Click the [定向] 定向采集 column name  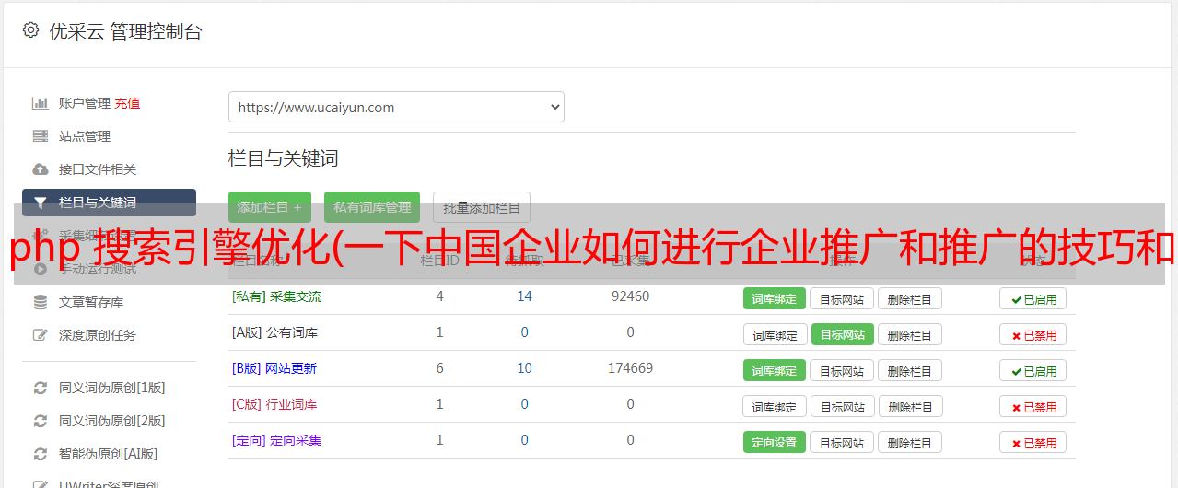pos(277,440)
